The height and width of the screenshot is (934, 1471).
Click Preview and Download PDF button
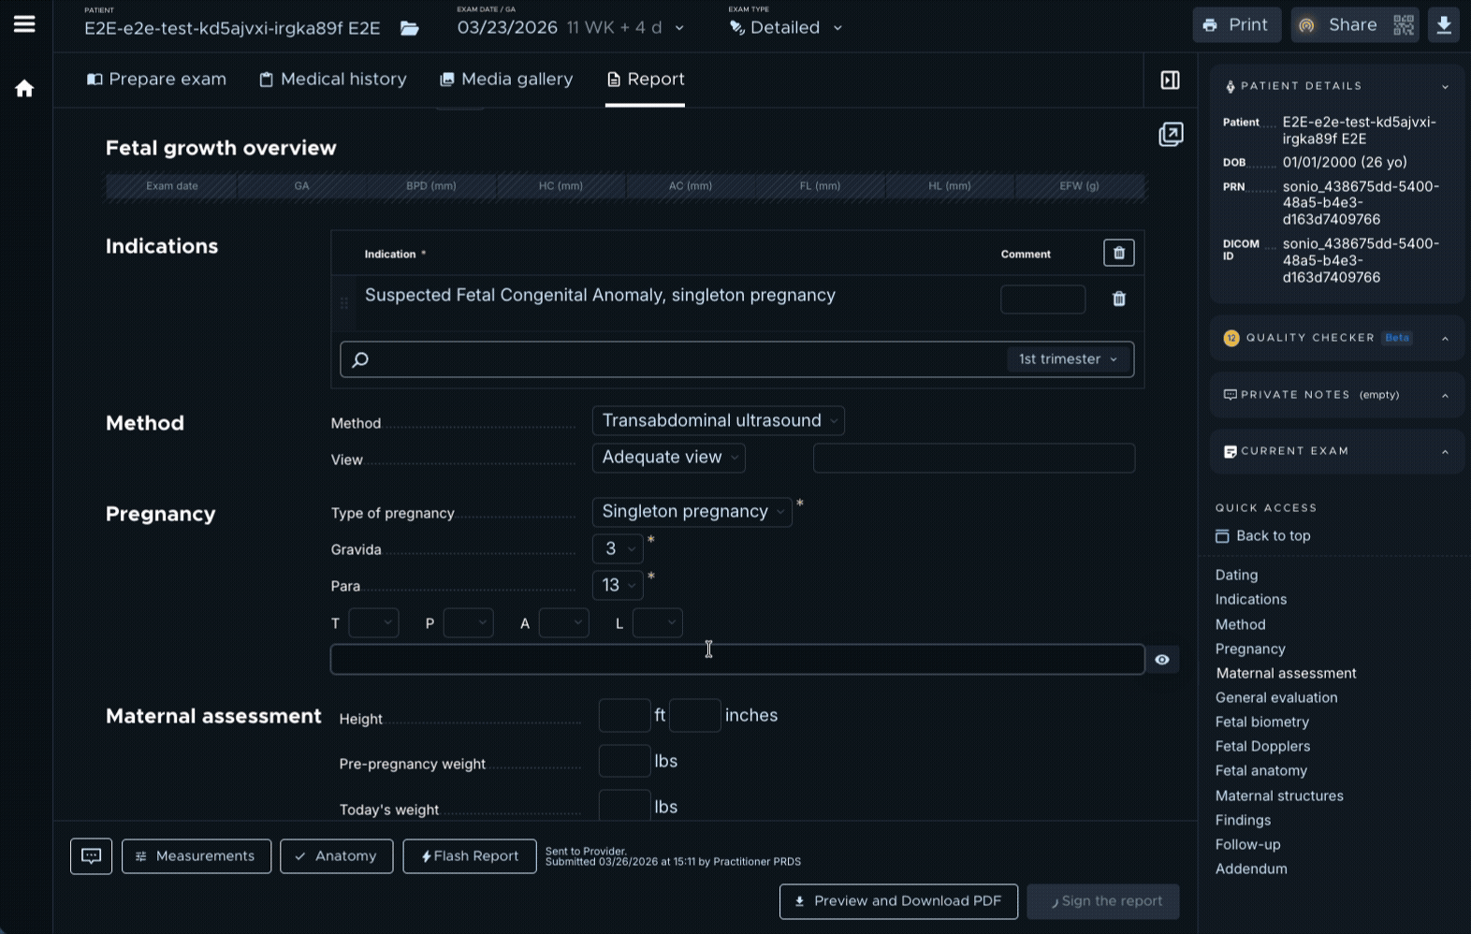[898, 901]
